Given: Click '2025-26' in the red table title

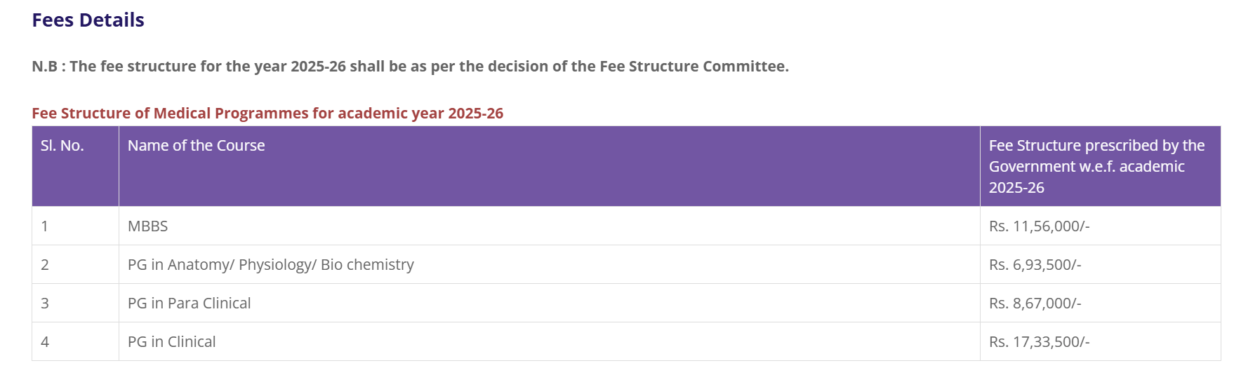Looking at the screenshot, I should (x=475, y=114).
